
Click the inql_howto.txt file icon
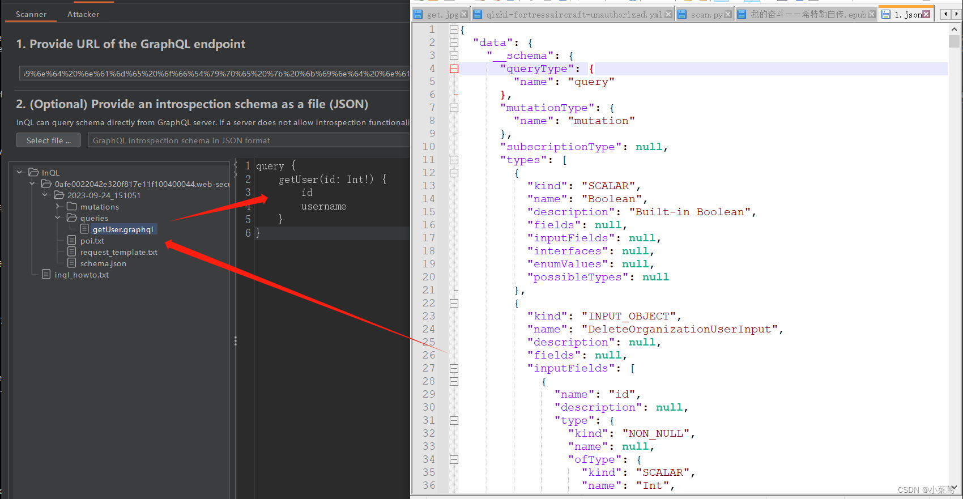tap(46, 274)
